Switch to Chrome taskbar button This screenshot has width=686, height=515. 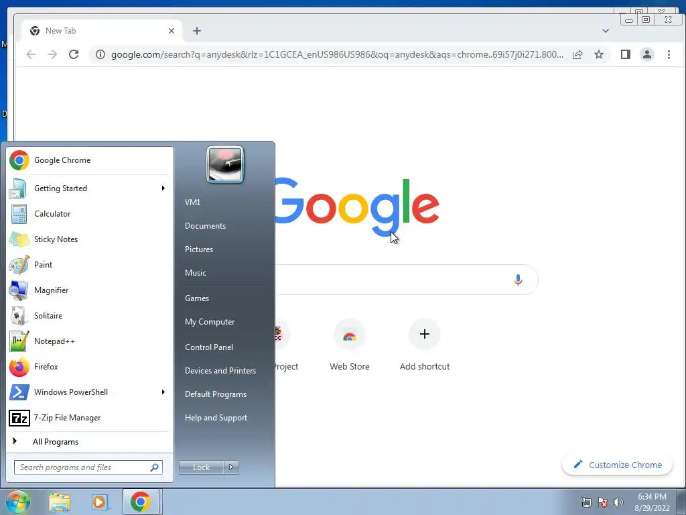click(x=141, y=502)
